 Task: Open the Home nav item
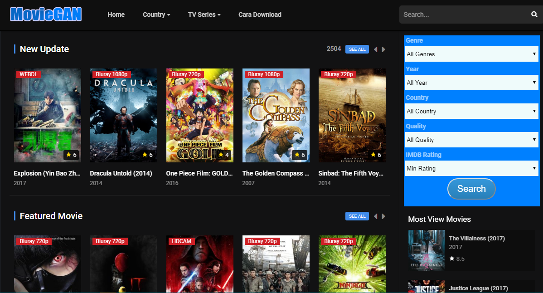point(116,15)
